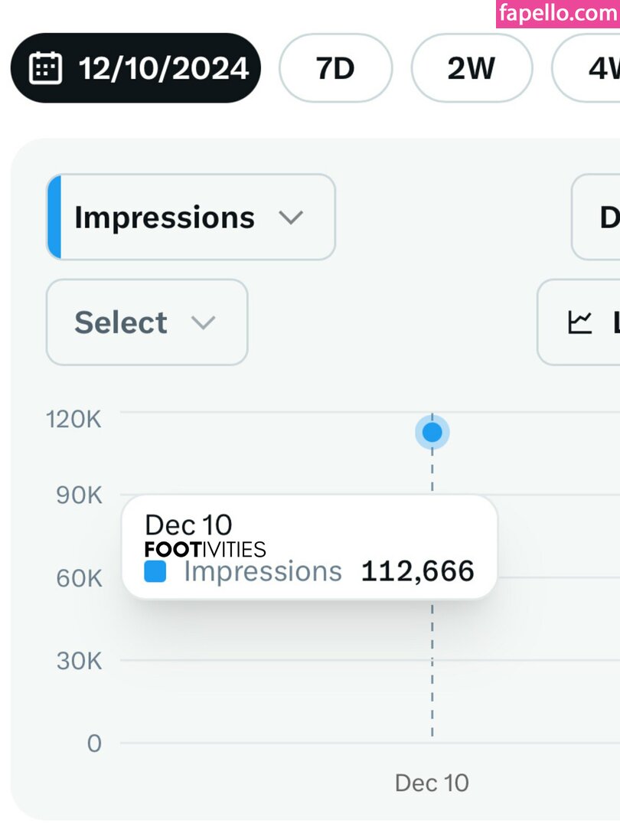620x827 pixels.
Task: Click the calendar icon in the date button
Action: click(x=45, y=69)
